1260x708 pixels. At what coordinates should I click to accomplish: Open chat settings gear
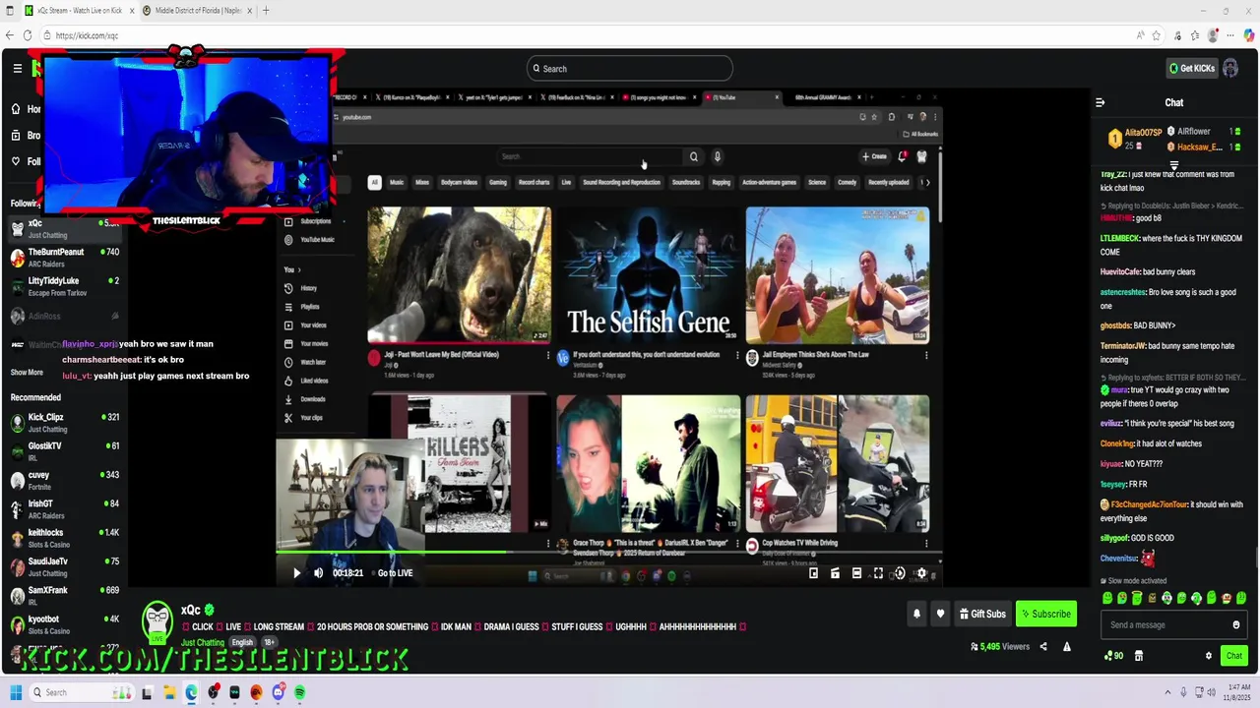coord(1209,656)
